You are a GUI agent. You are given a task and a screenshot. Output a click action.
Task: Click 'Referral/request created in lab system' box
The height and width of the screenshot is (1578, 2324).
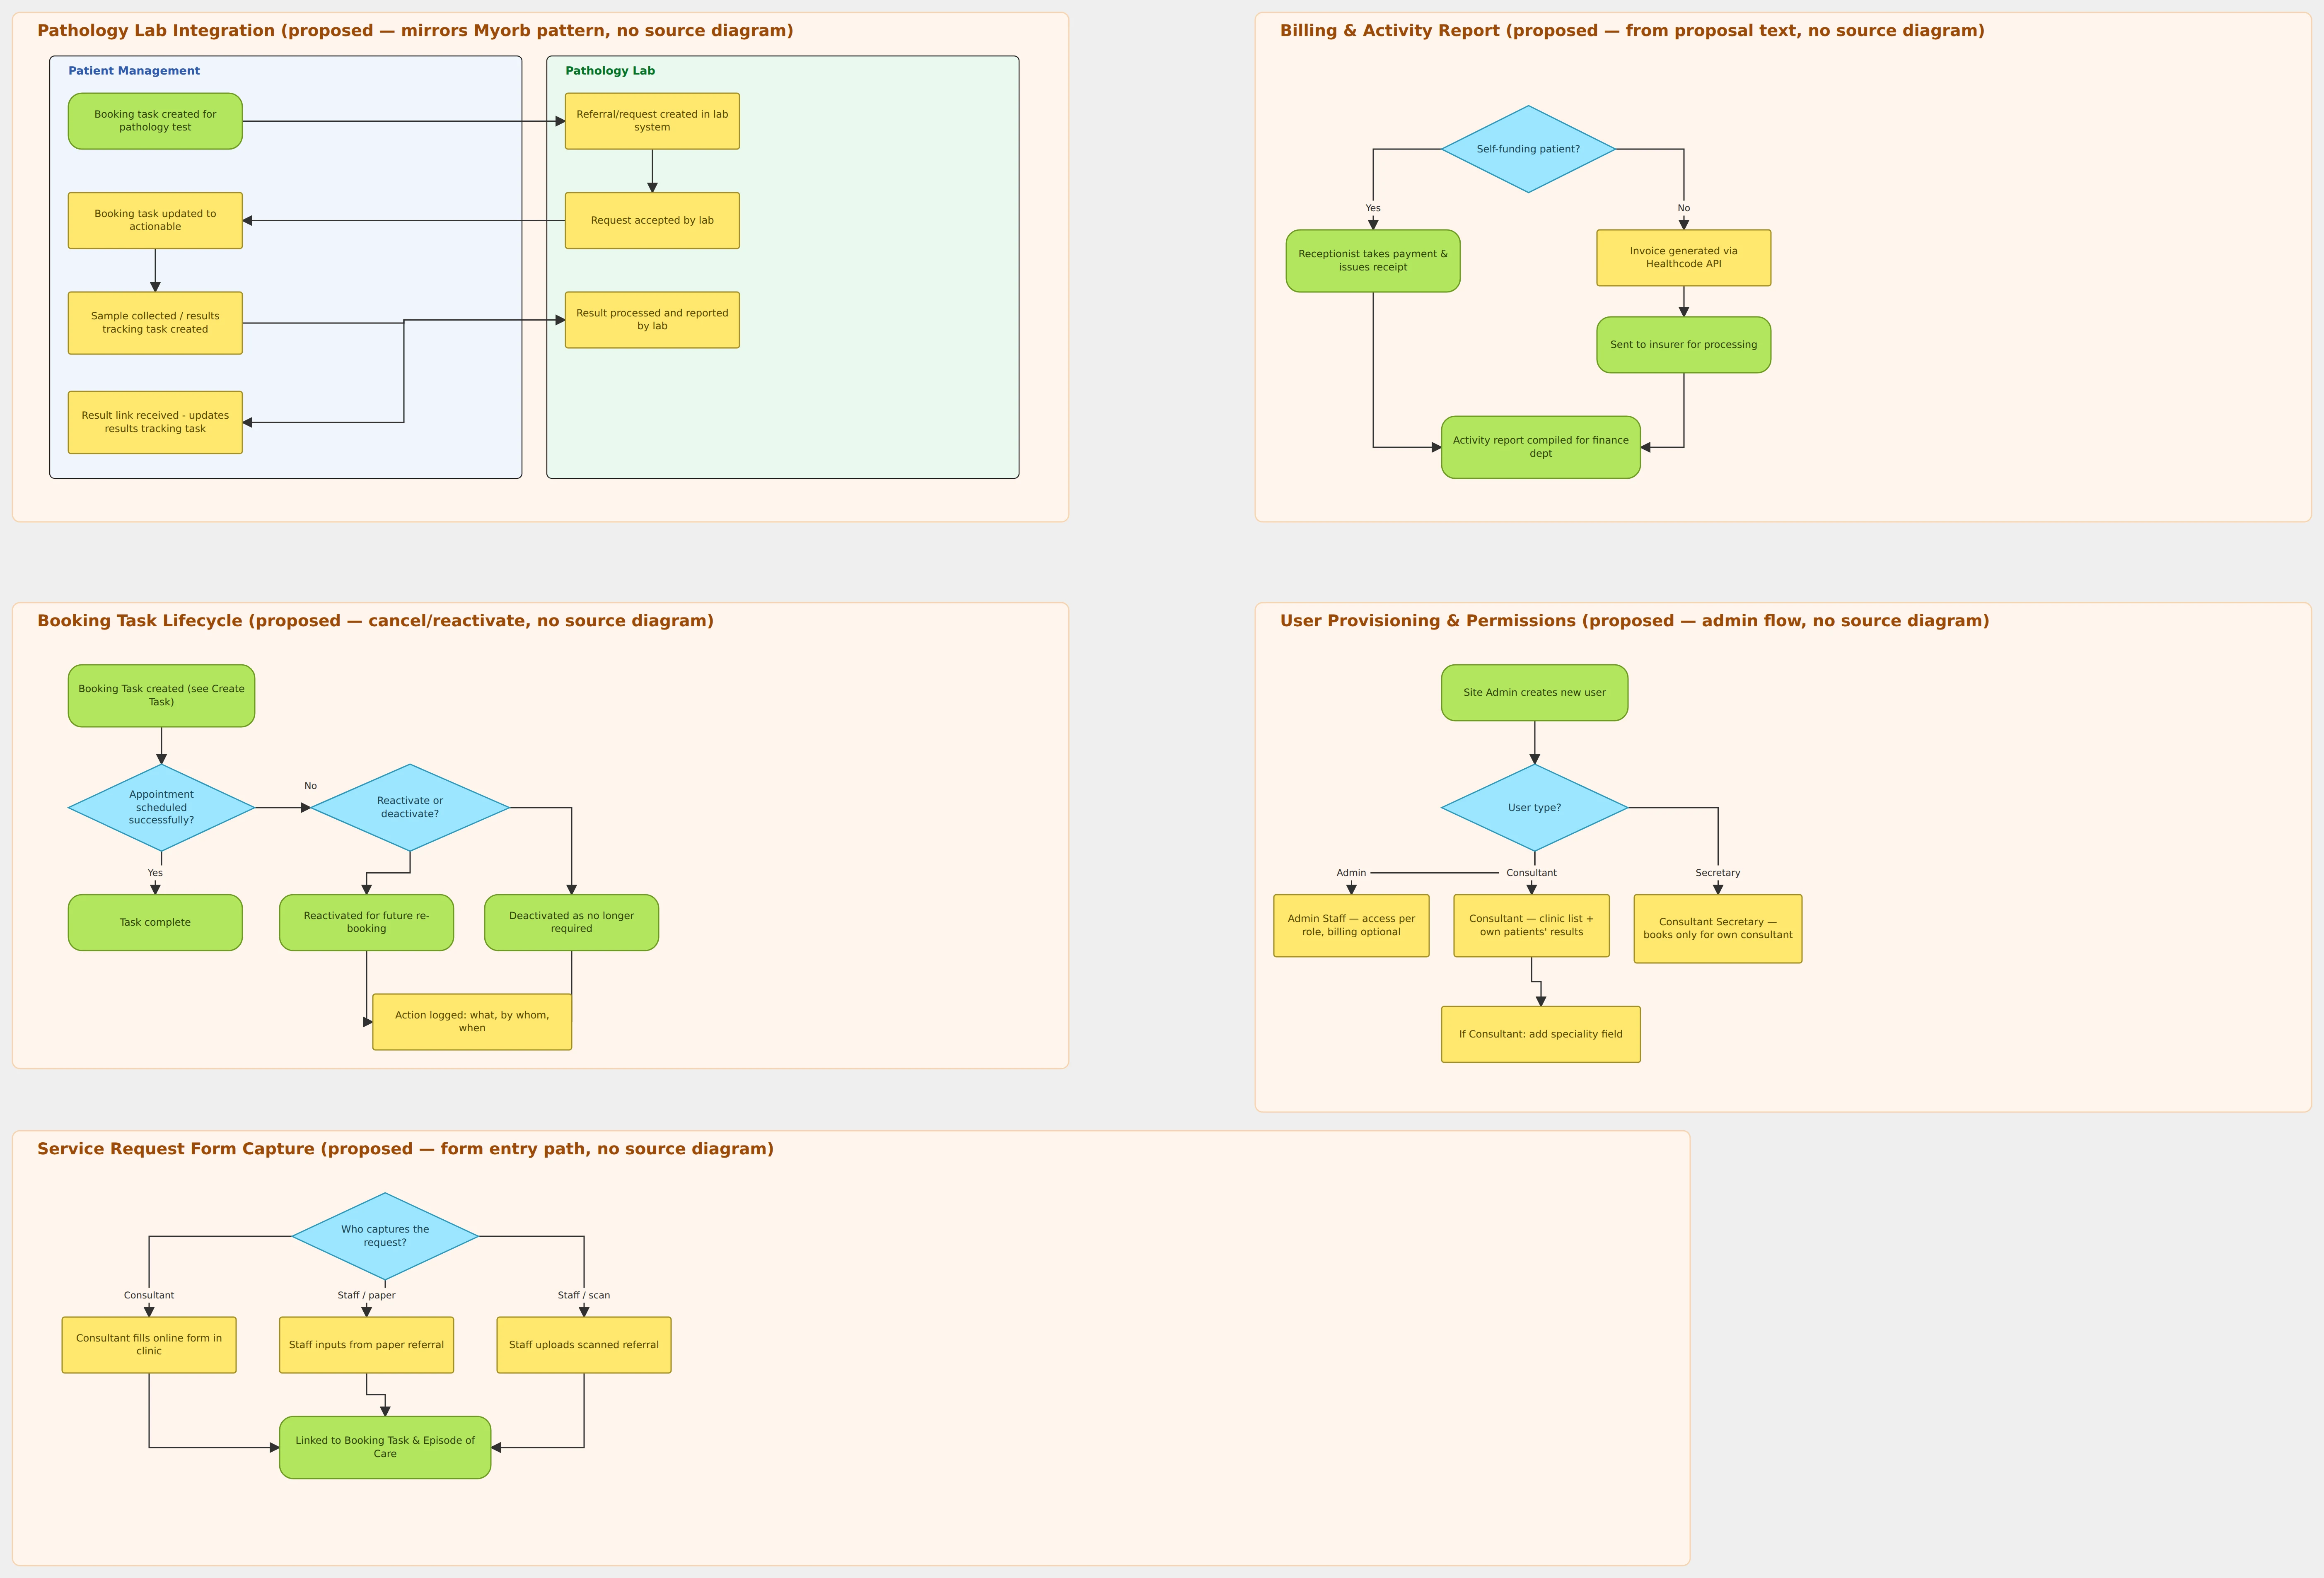[652, 121]
